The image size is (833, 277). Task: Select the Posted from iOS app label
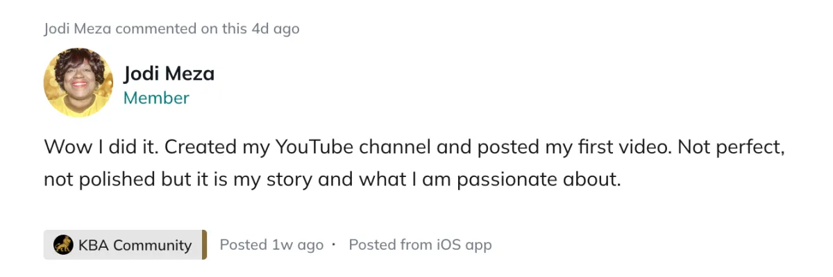coord(420,245)
